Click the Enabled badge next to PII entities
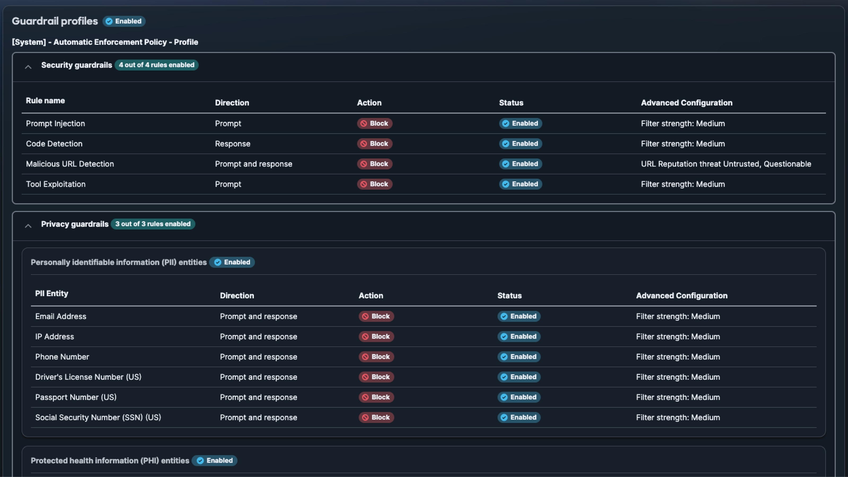The image size is (848, 477). click(x=232, y=262)
